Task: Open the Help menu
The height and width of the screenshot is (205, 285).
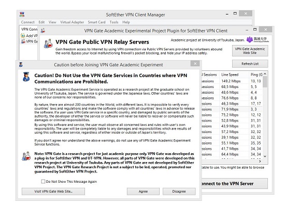Action: tap(126, 22)
